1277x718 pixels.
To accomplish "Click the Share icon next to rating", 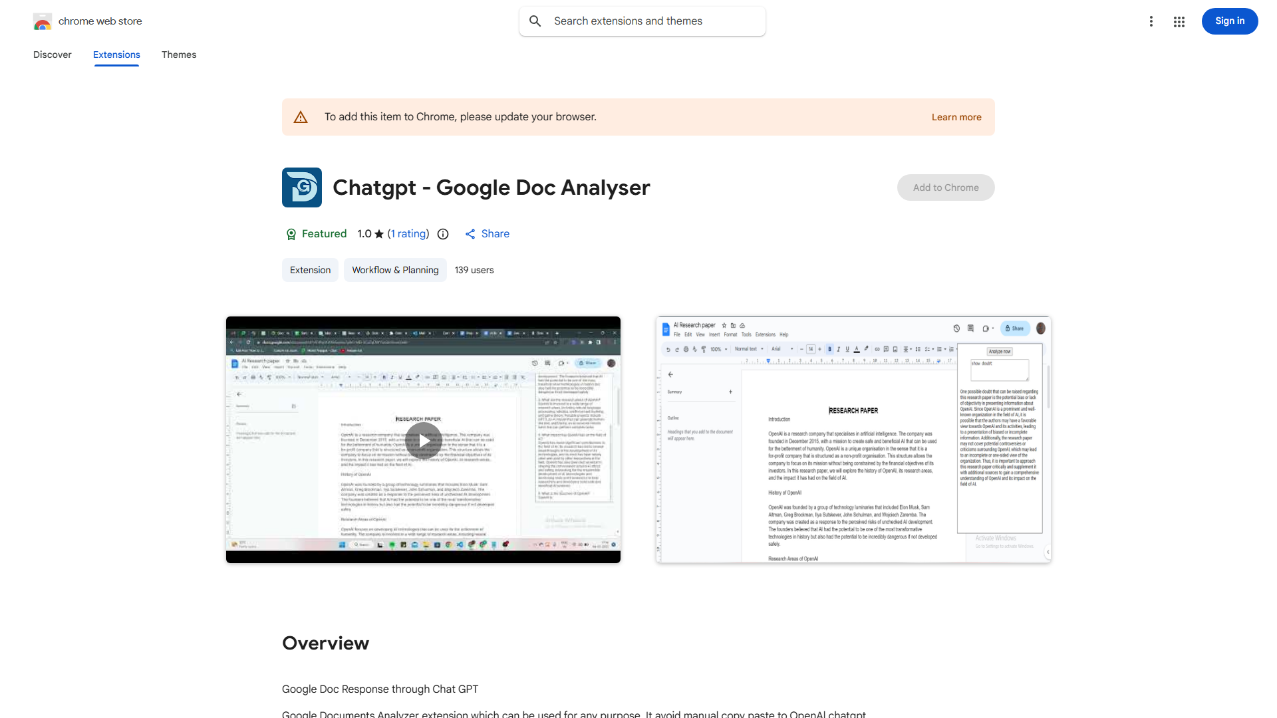I will (x=470, y=233).
